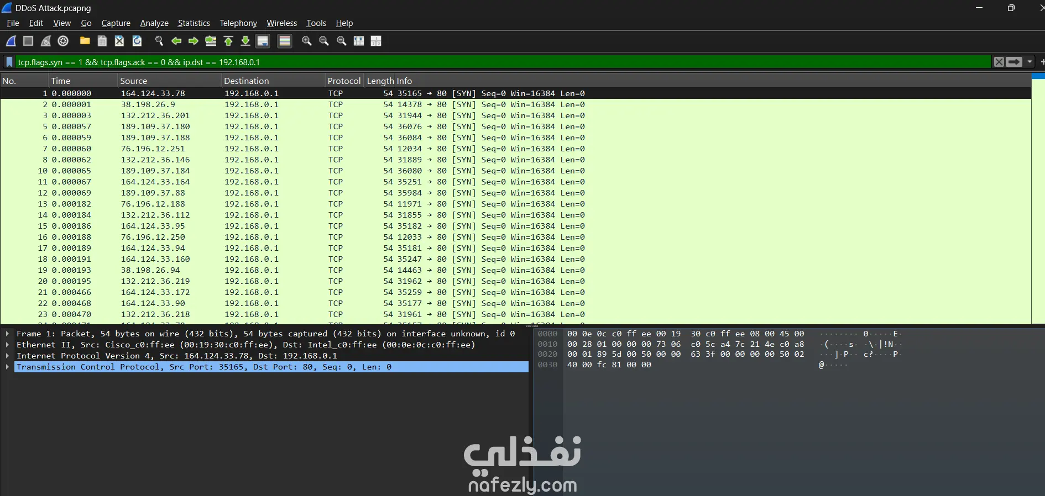This screenshot has width=1045, height=496.
Task: Select packet 12 from source 189.109.37.88
Action: tap(515, 193)
